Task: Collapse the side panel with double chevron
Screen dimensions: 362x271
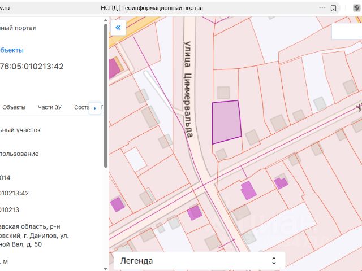Action: point(118,28)
